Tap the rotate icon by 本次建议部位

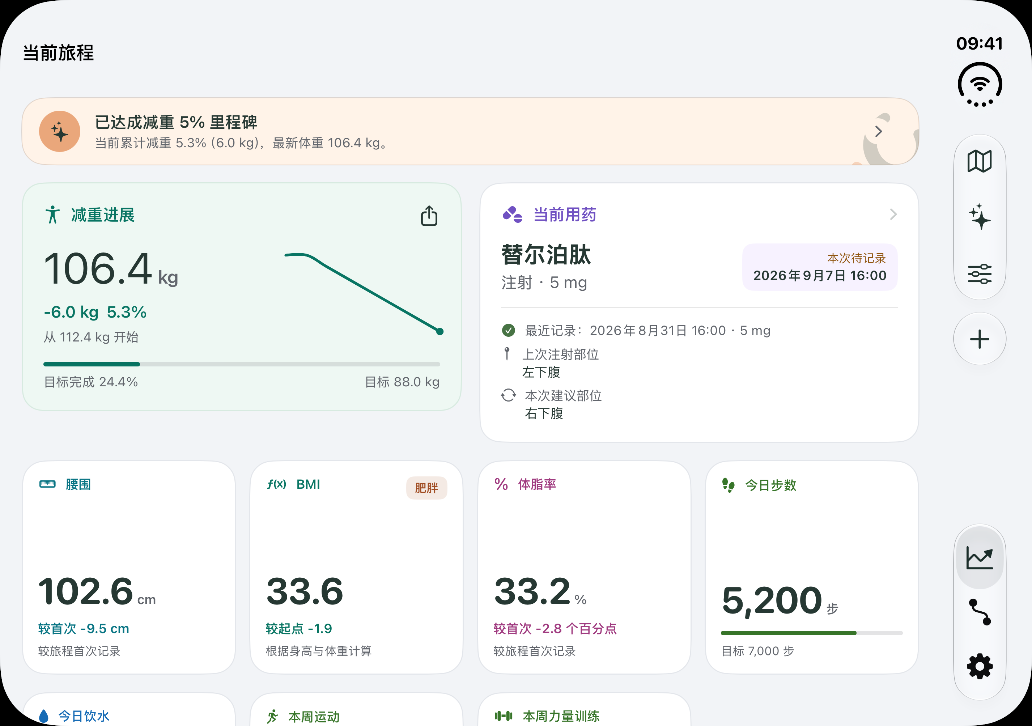tap(508, 395)
